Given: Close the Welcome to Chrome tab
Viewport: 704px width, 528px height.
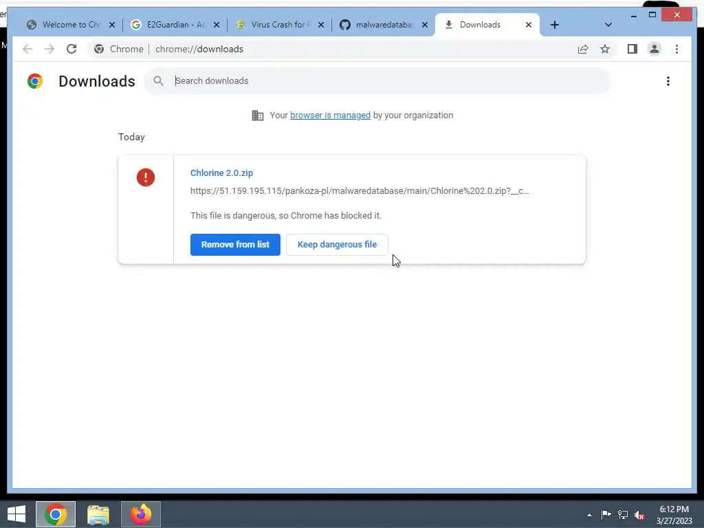Looking at the screenshot, I should (112, 25).
